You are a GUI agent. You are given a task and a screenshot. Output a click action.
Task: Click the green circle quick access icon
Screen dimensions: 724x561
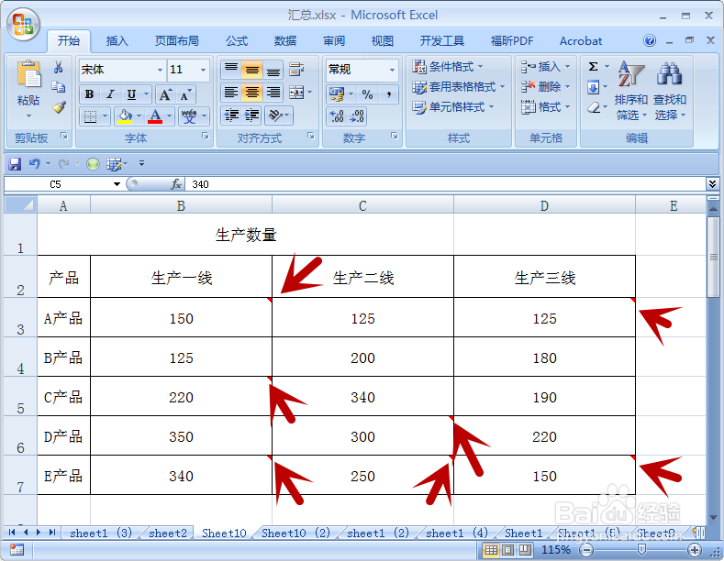[x=93, y=164]
